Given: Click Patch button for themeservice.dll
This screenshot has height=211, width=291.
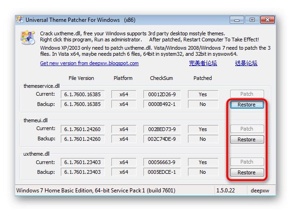Looking at the screenshot, I should click(247, 94).
